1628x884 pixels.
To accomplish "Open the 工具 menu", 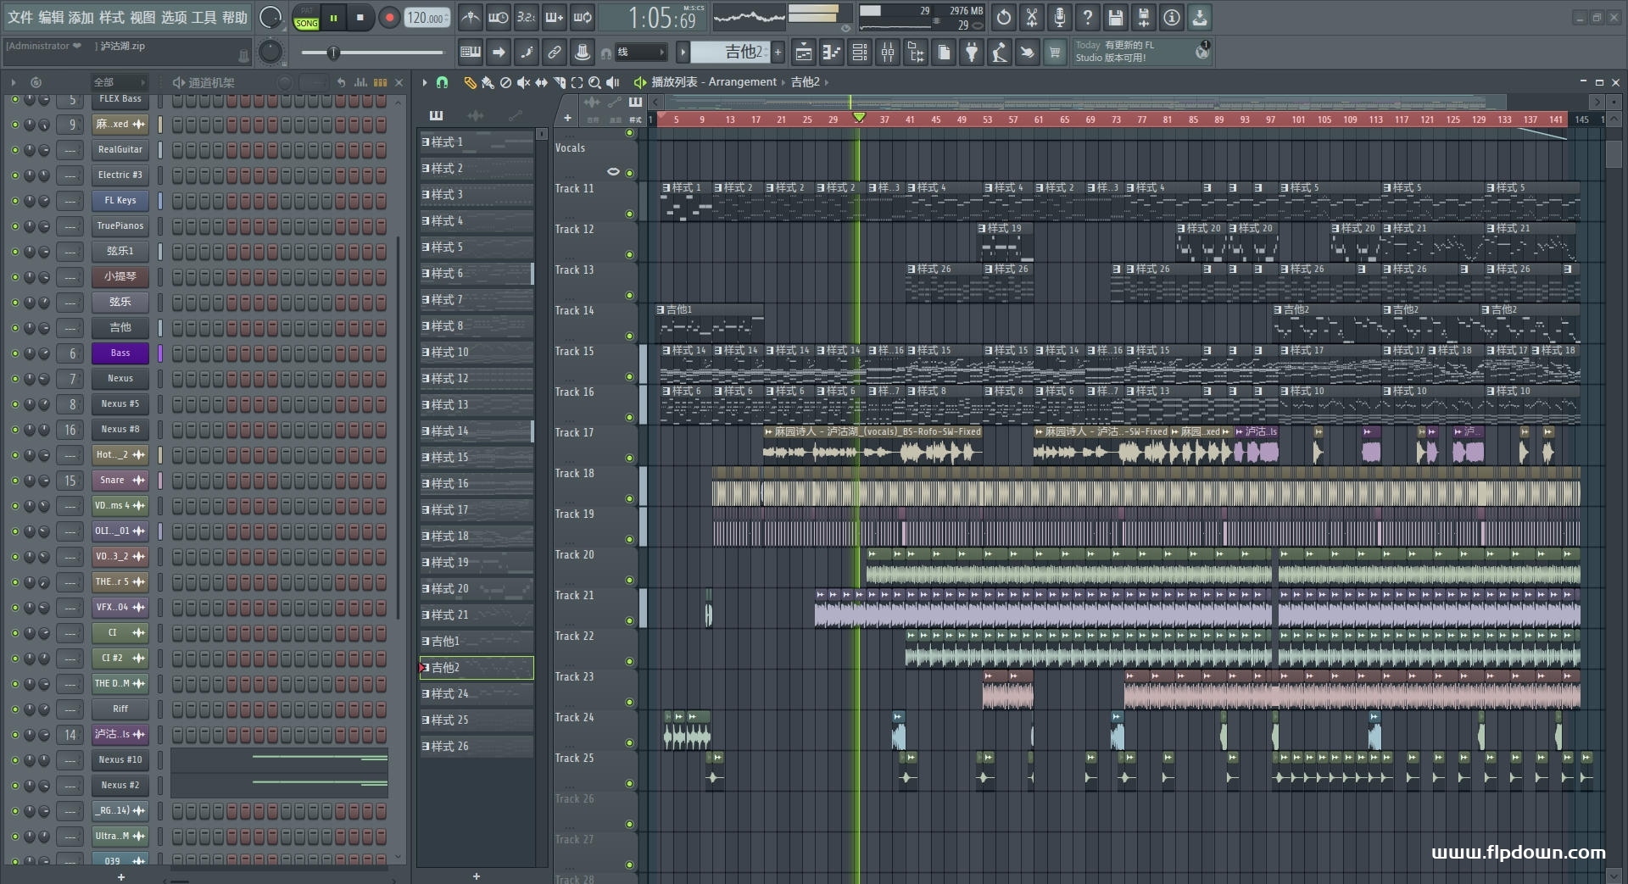I will pos(203,17).
